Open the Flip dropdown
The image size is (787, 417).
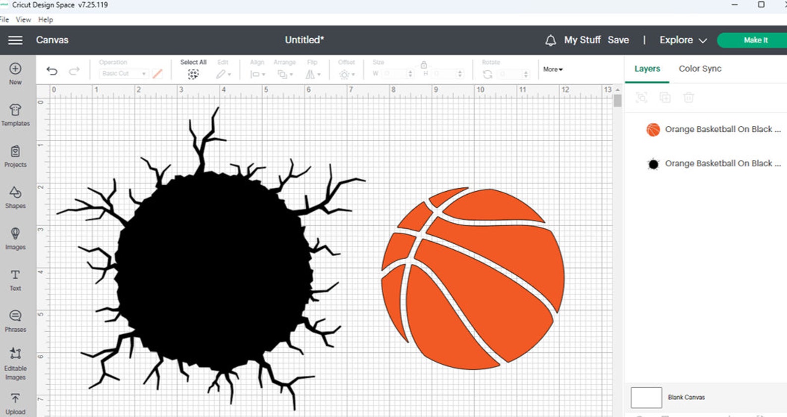click(x=313, y=74)
